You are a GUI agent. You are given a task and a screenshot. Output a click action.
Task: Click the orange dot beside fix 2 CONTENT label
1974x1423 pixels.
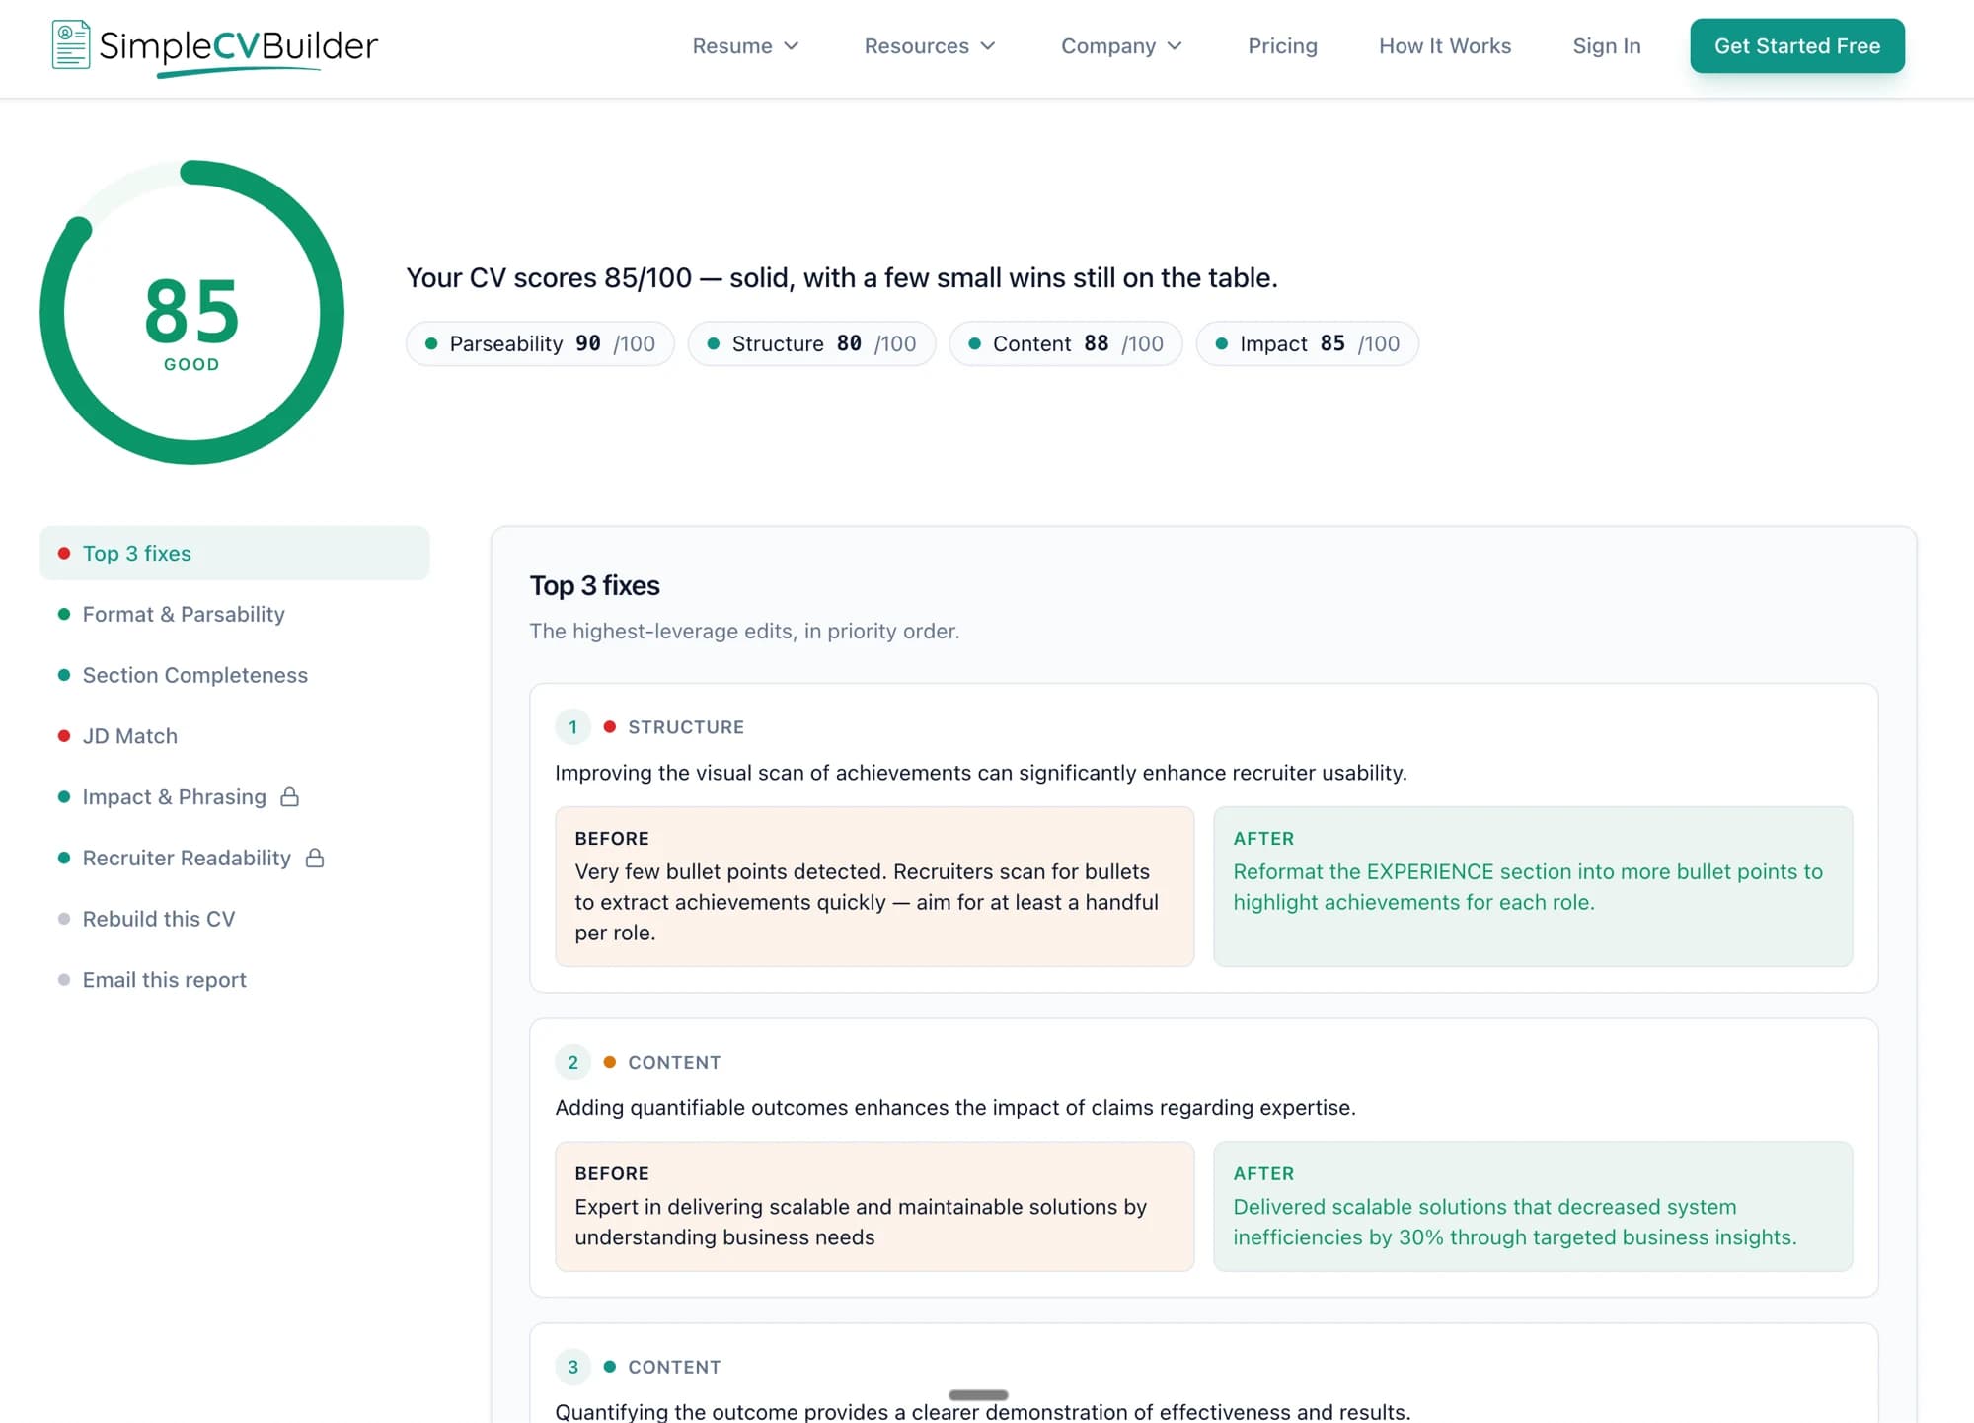(610, 1063)
